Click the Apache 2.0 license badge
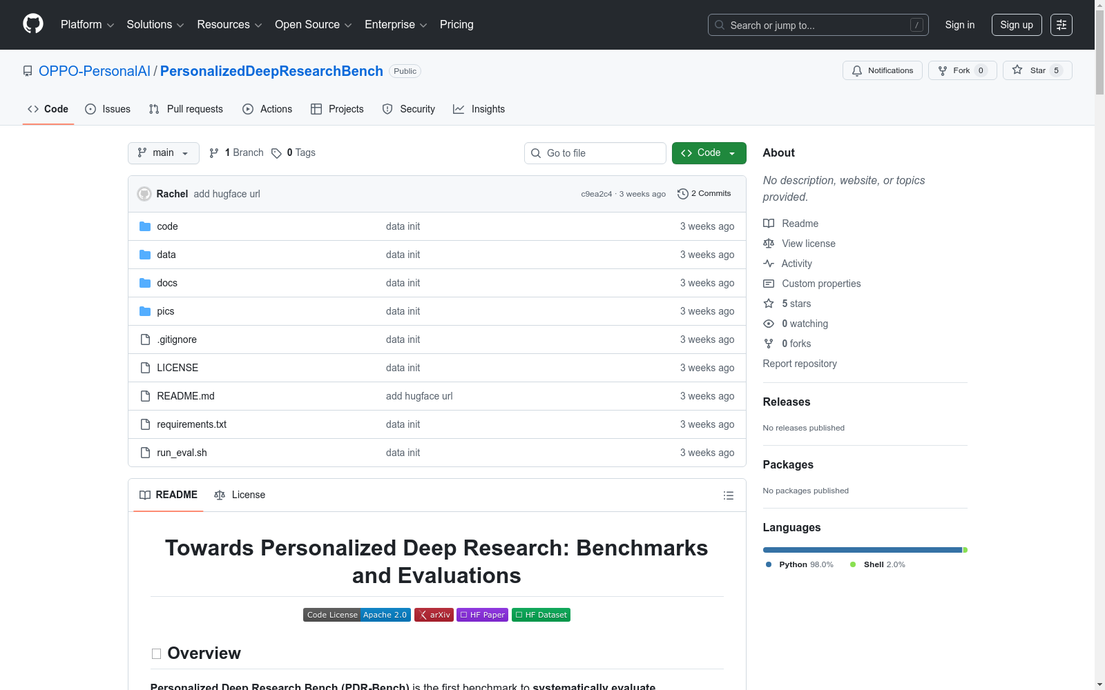 click(357, 615)
